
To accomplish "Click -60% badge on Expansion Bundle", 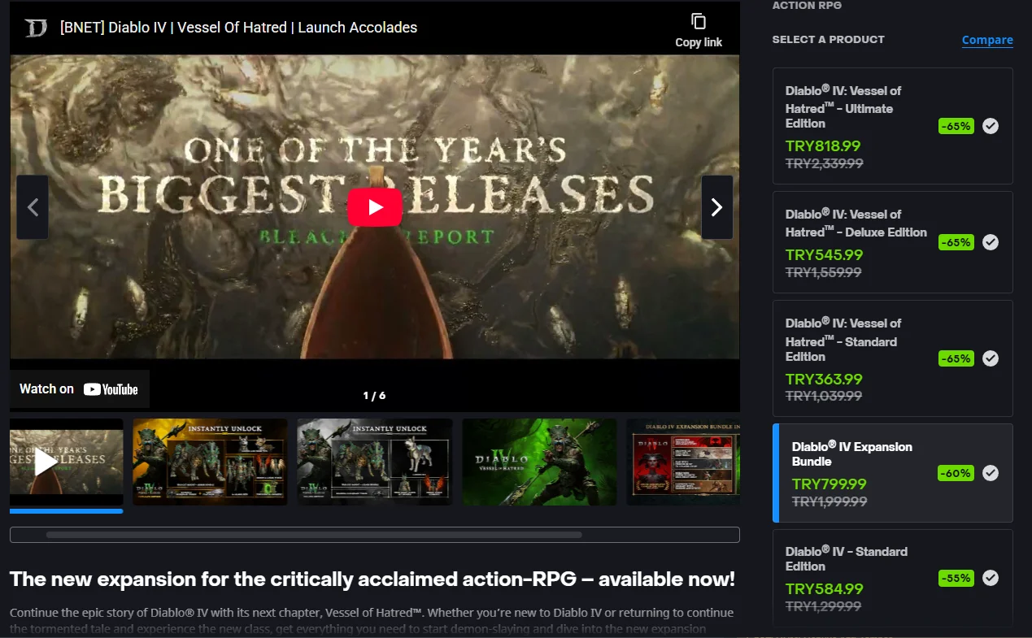I will click(x=956, y=473).
